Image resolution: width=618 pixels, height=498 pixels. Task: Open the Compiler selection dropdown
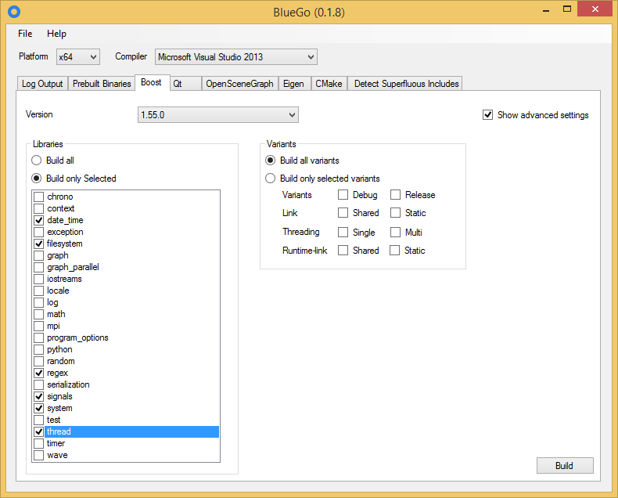[235, 57]
